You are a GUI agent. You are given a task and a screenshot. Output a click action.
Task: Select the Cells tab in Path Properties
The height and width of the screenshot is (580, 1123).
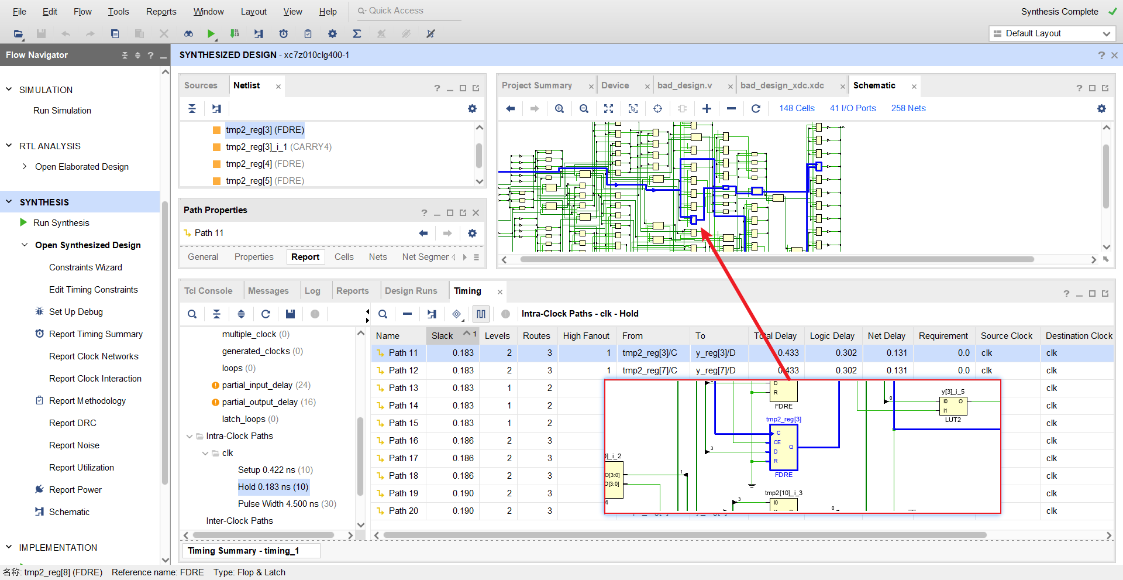(x=344, y=257)
